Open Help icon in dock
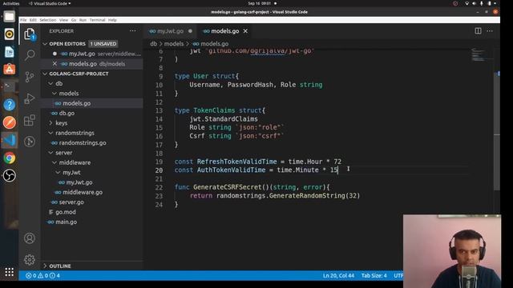Screen dimensions: 513x288 (9, 105)
